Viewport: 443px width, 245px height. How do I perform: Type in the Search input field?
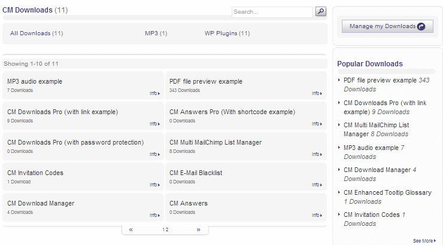[272, 11]
